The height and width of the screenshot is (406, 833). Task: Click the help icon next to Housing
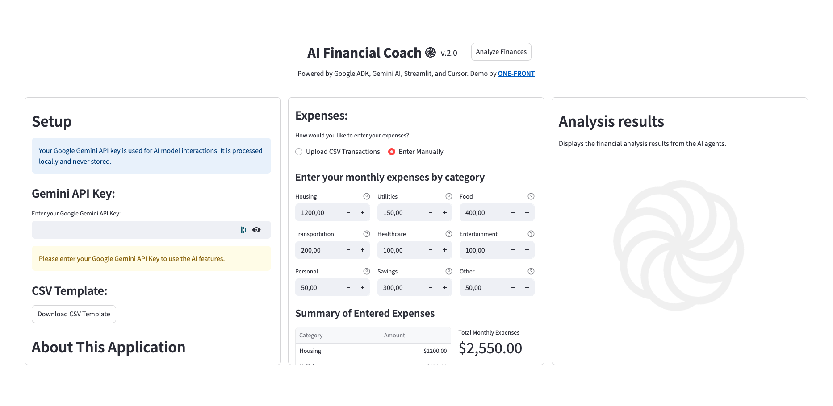point(367,196)
